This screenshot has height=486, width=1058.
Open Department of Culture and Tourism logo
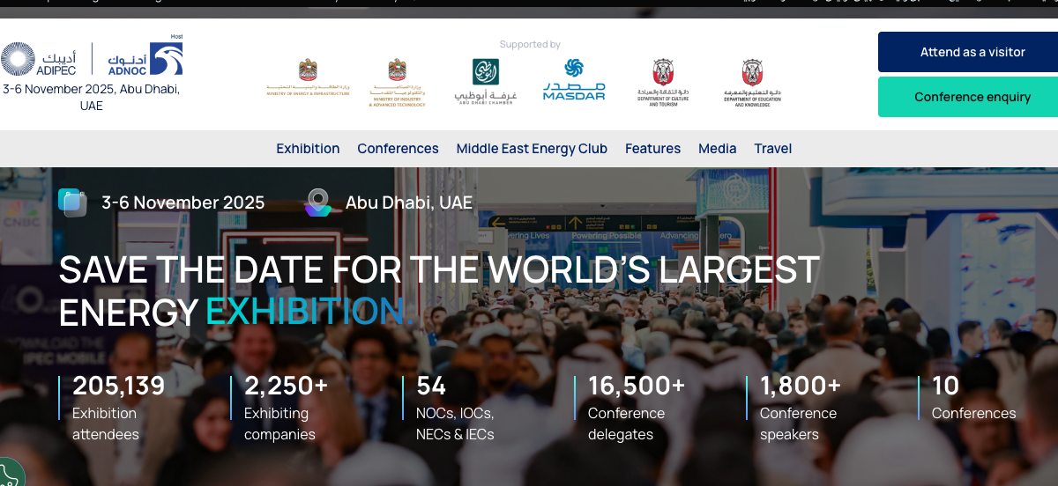[x=663, y=83]
